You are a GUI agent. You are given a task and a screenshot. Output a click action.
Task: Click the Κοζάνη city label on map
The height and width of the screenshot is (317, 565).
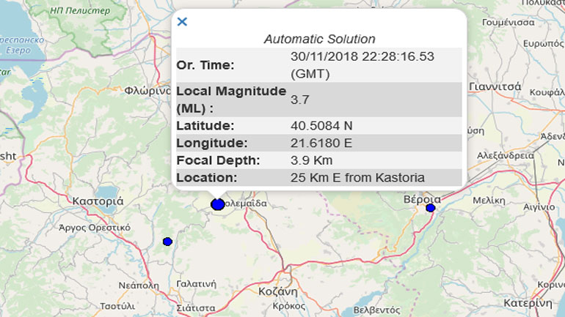coord(277,291)
